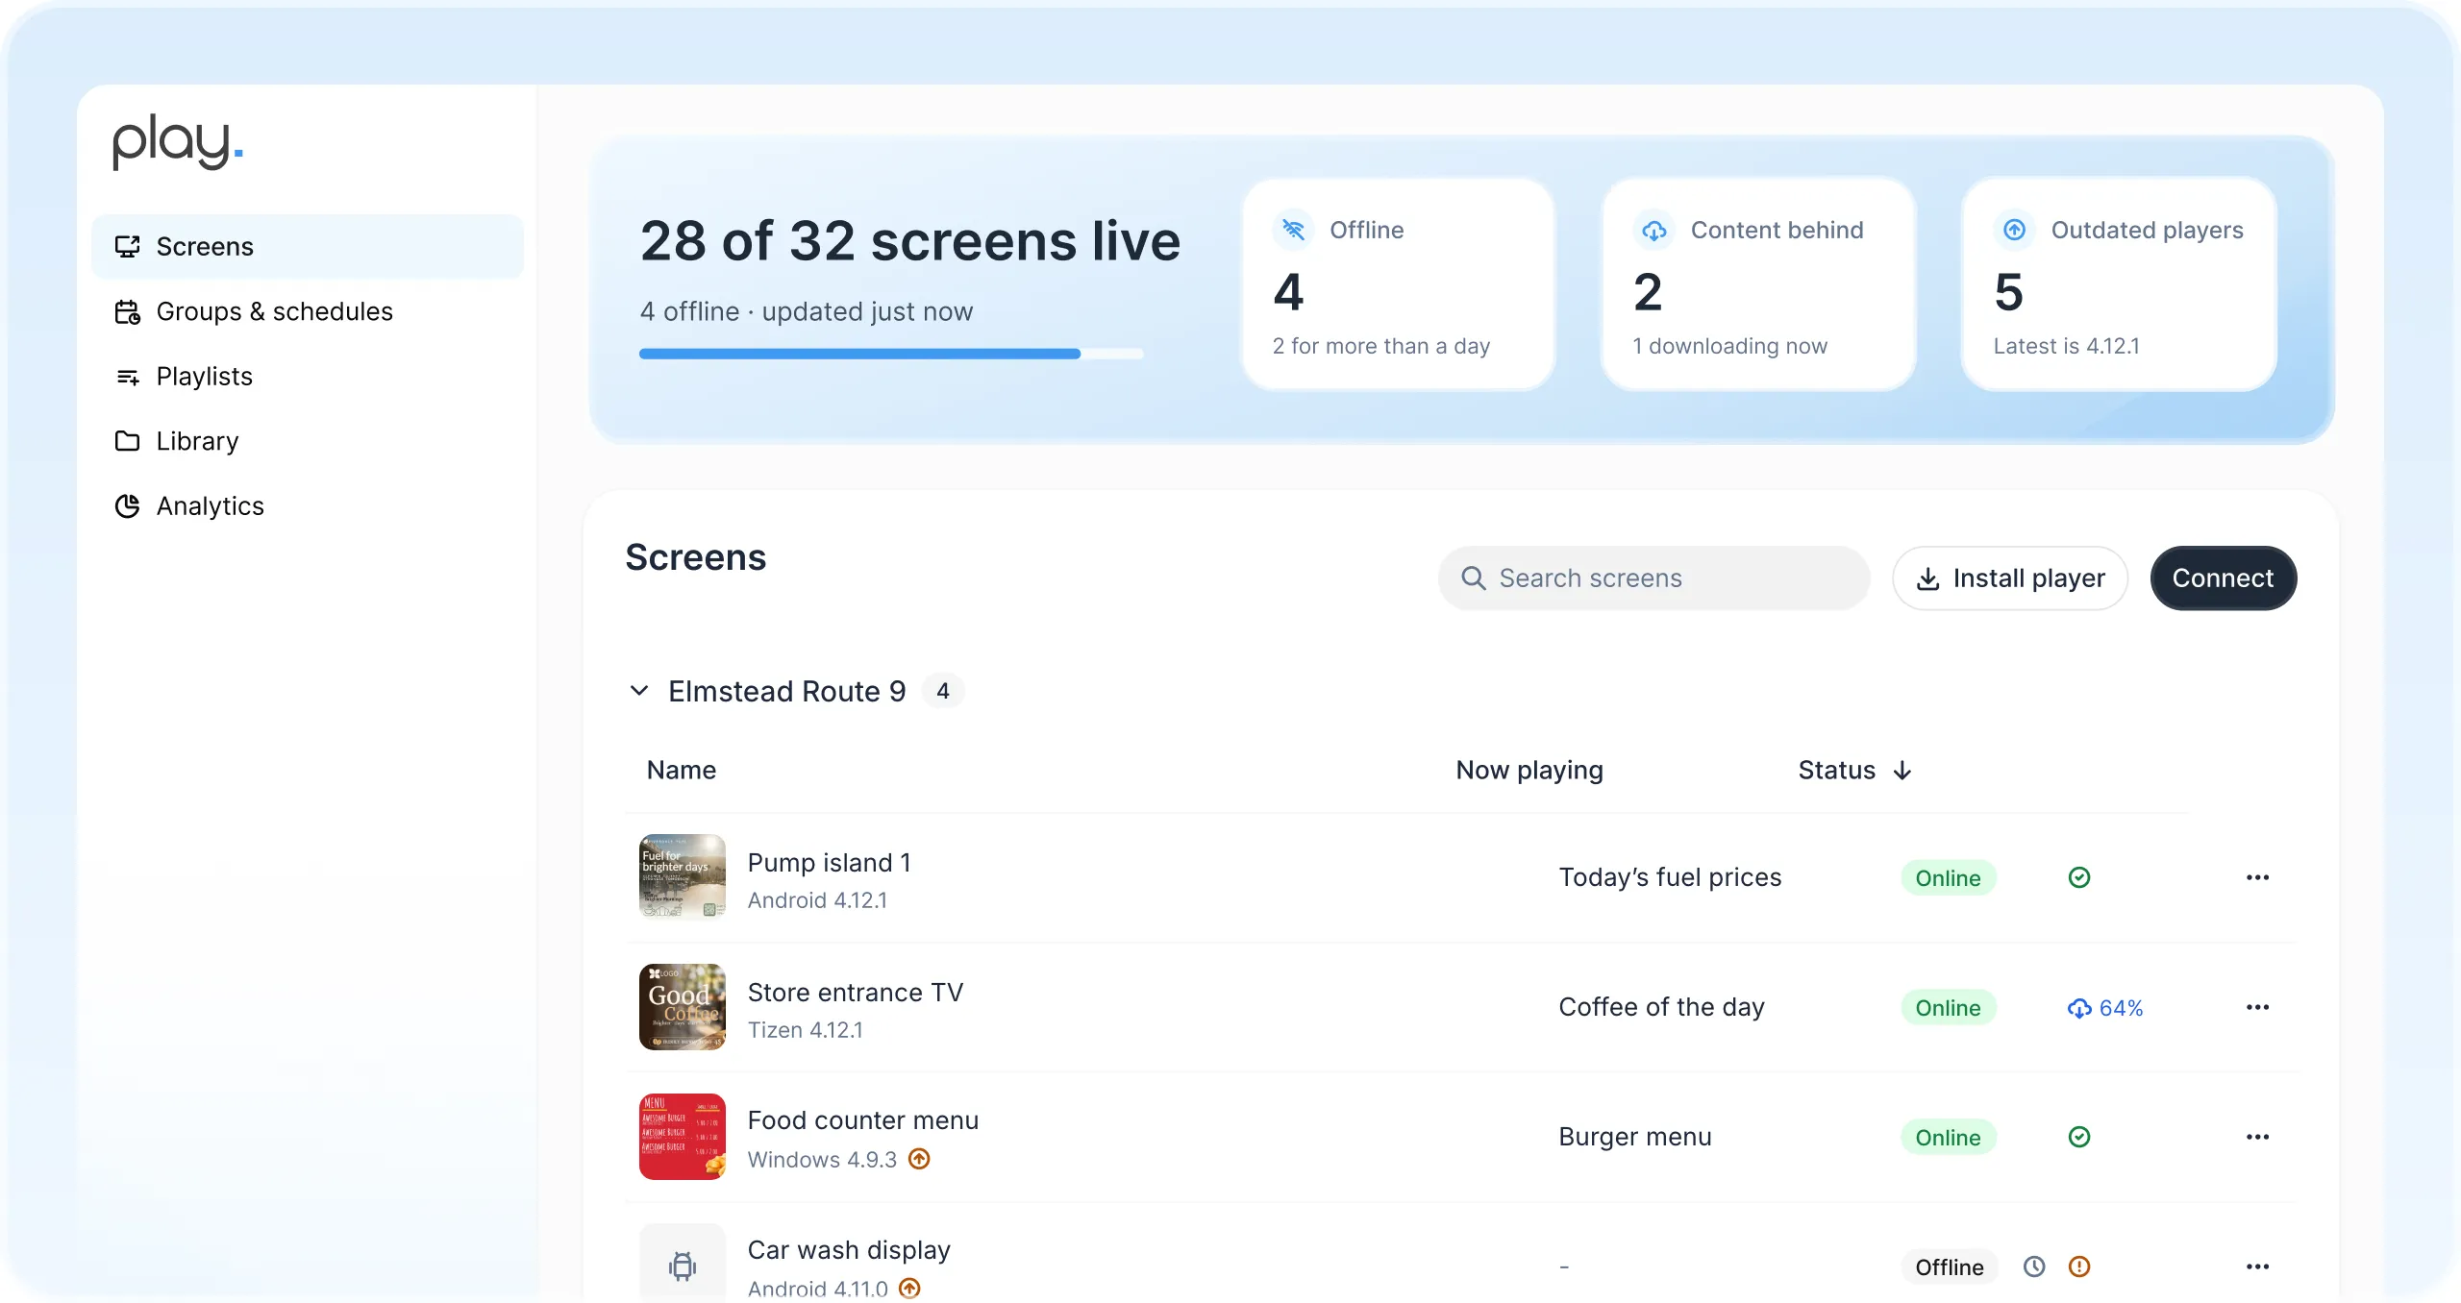Click the Online badge for Pump island 1

point(1948,877)
